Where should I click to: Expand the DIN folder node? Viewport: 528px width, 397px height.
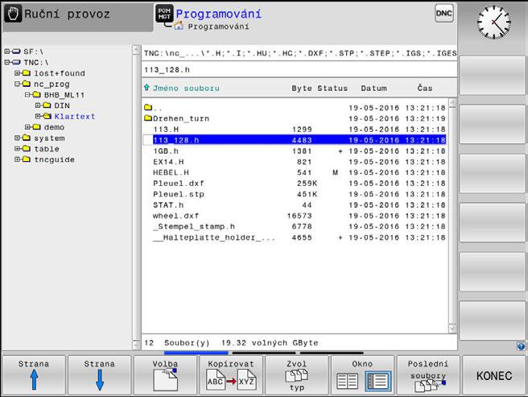38,105
